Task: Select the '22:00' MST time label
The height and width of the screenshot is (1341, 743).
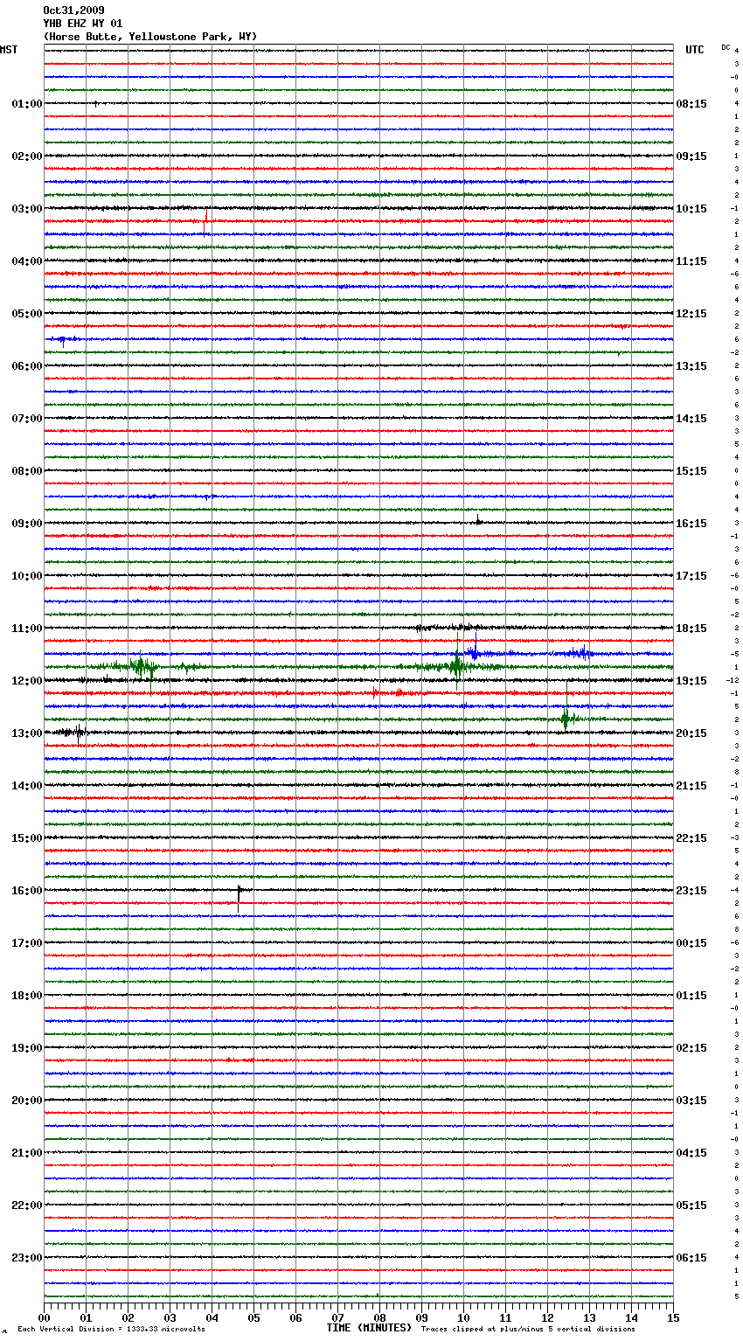Action: [27, 1206]
